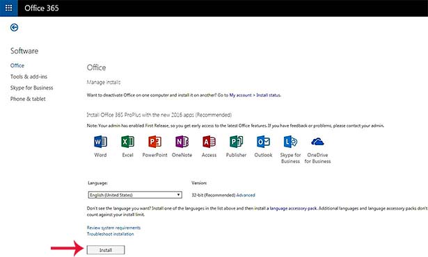Image resolution: width=428 pixels, height=257 pixels.
Task: Click the 'Office' main section heading
Action: click(96, 67)
